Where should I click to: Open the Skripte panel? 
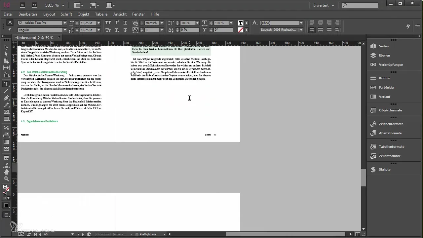385,170
